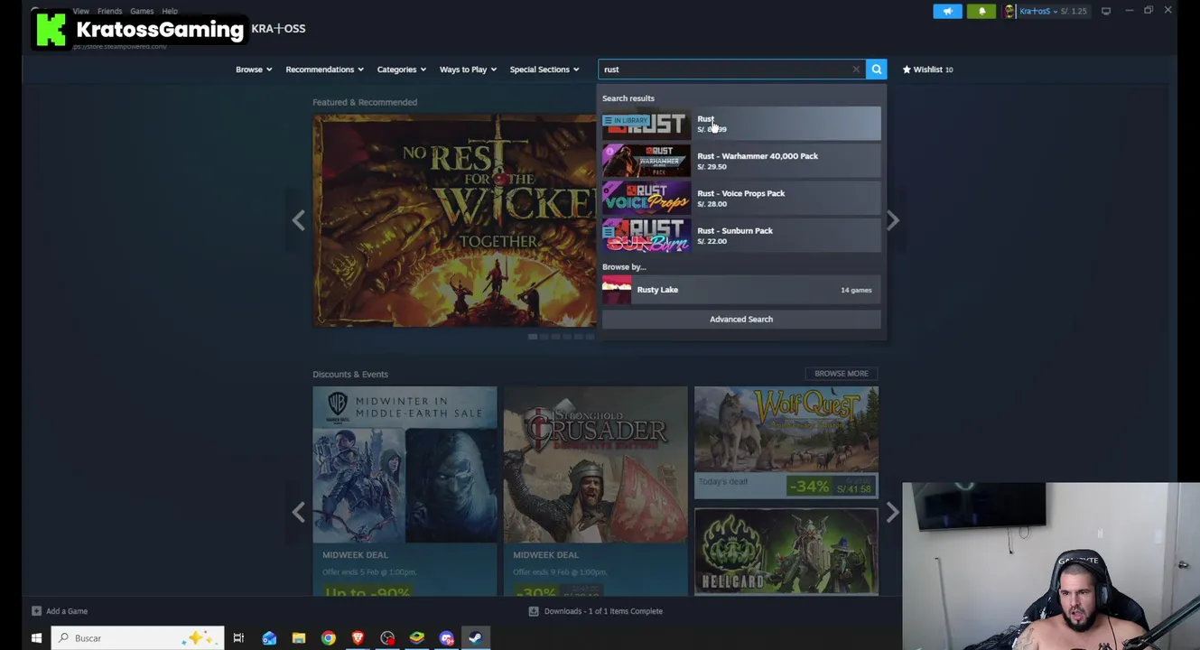Open BlueStacks from the taskbar

[417, 638]
